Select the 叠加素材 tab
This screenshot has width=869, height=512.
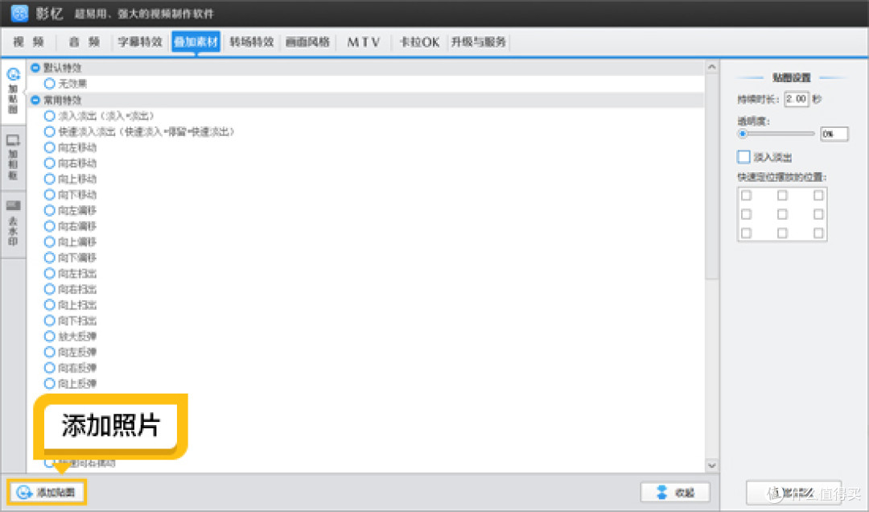pyautogui.click(x=196, y=42)
